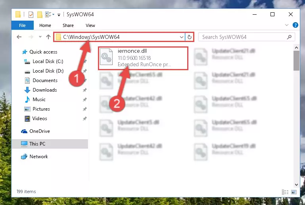
Task: Select the iernonce.dll file name
Action: (132, 51)
